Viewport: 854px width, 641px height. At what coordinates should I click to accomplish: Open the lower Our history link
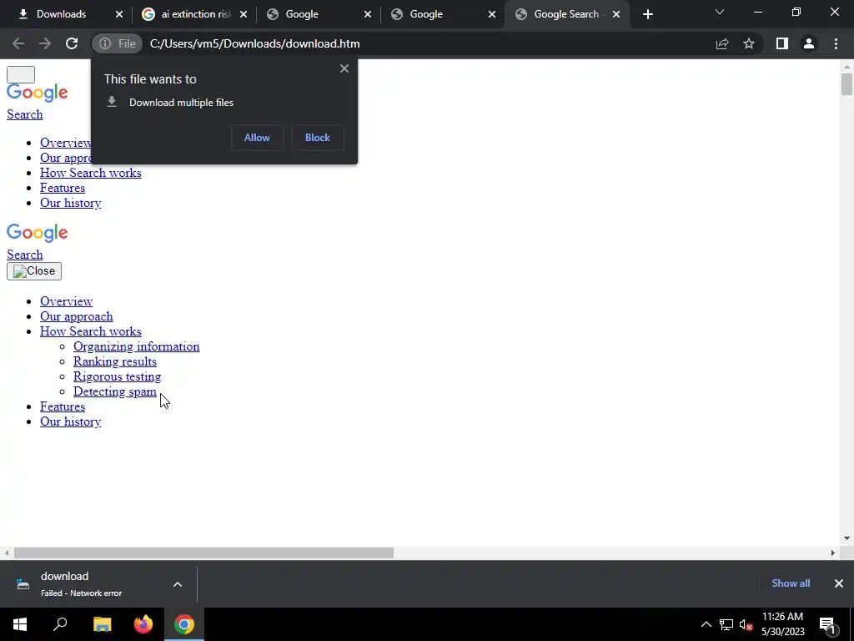pyautogui.click(x=70, y=421)
